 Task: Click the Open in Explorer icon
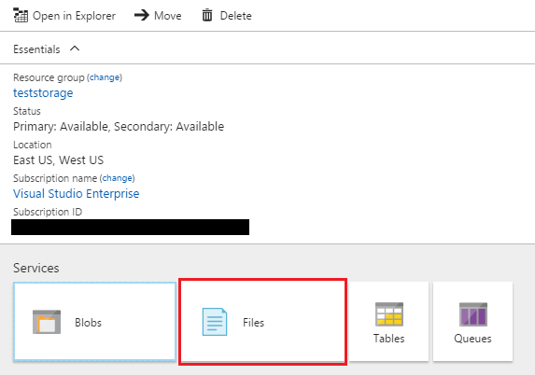click(x=21, y=15)
